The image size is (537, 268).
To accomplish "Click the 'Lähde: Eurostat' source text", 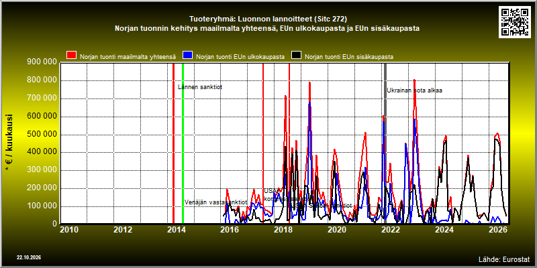I will click(x=504, y=259).
